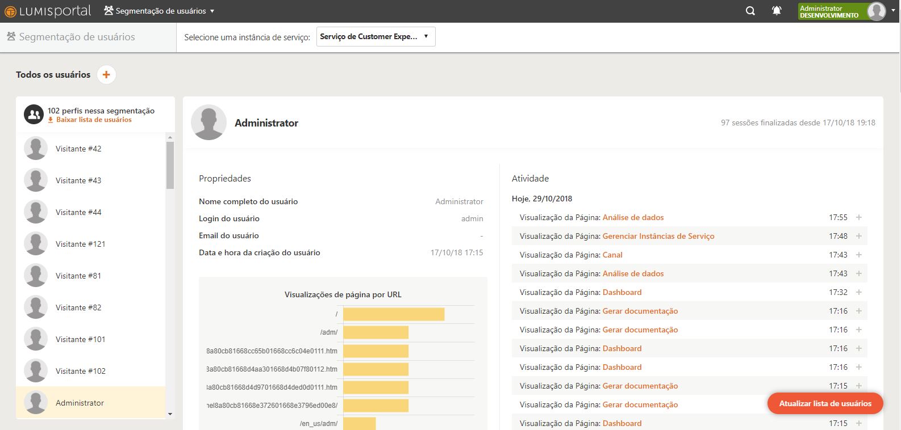The image size is (901, 430).
Task: Expand the 17:32 Dashboard entry
Action: click(859, 292)
